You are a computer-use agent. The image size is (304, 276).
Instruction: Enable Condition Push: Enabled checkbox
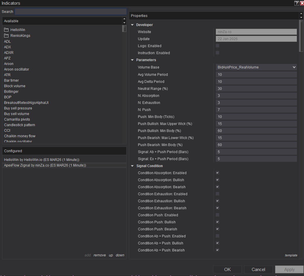pos(217,215)
